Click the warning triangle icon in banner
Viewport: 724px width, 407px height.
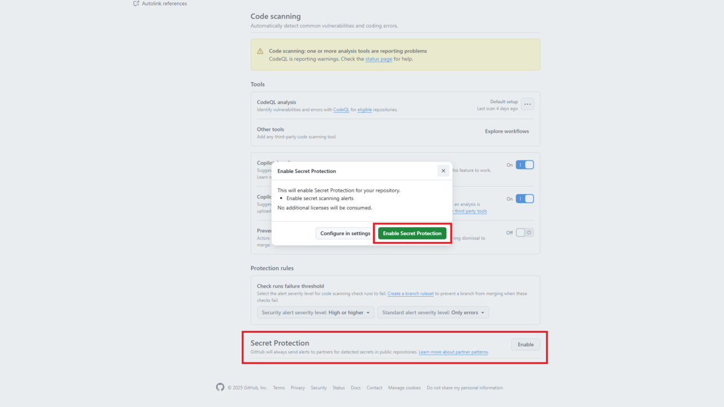pos(260,51)
